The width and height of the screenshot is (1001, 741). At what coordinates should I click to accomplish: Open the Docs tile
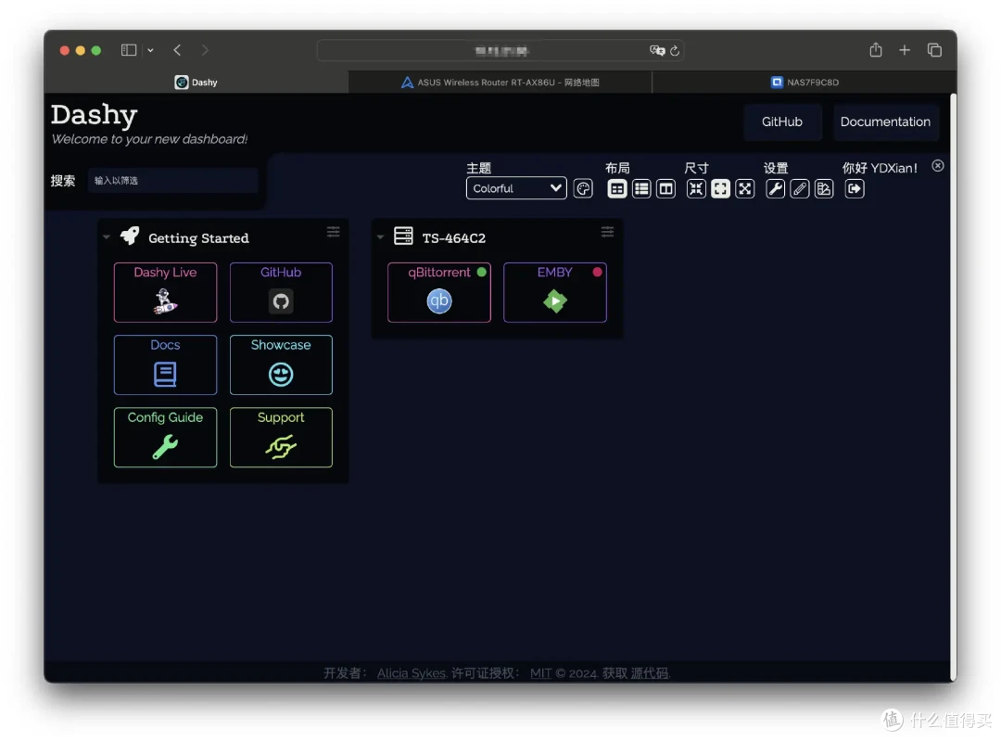[165, 364]
